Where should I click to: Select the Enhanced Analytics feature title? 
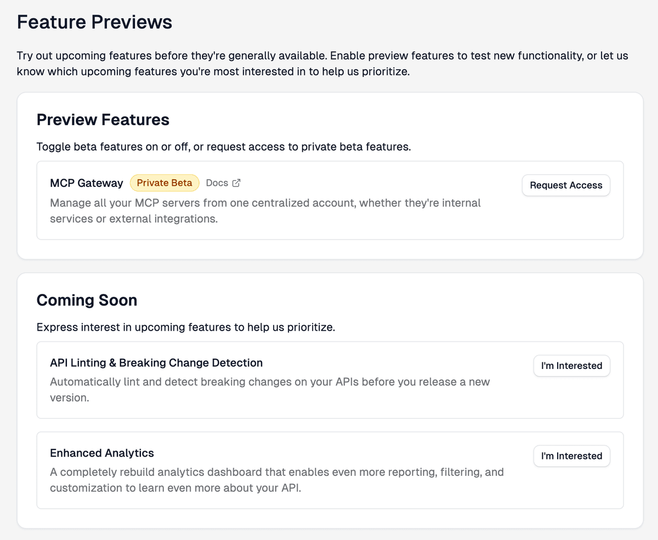coord(101,453)
